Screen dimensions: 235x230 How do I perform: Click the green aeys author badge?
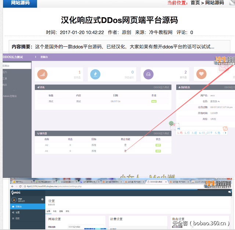pos(154,101)
